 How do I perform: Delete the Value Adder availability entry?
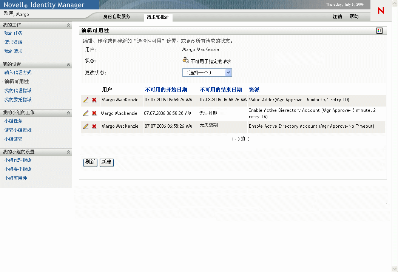click(x=93, y=100)
